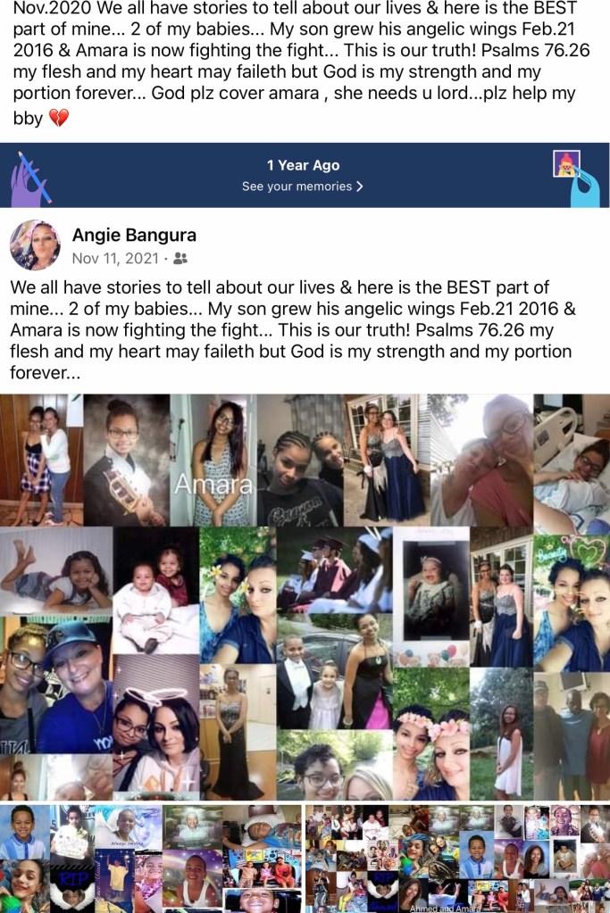Open the See your memories link

pyautogui.click(x=303, y=187)
